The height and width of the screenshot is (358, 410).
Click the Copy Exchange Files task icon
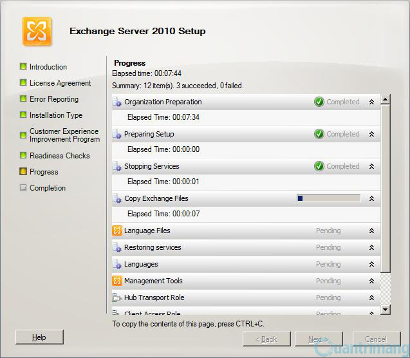(x=117, y=198)
